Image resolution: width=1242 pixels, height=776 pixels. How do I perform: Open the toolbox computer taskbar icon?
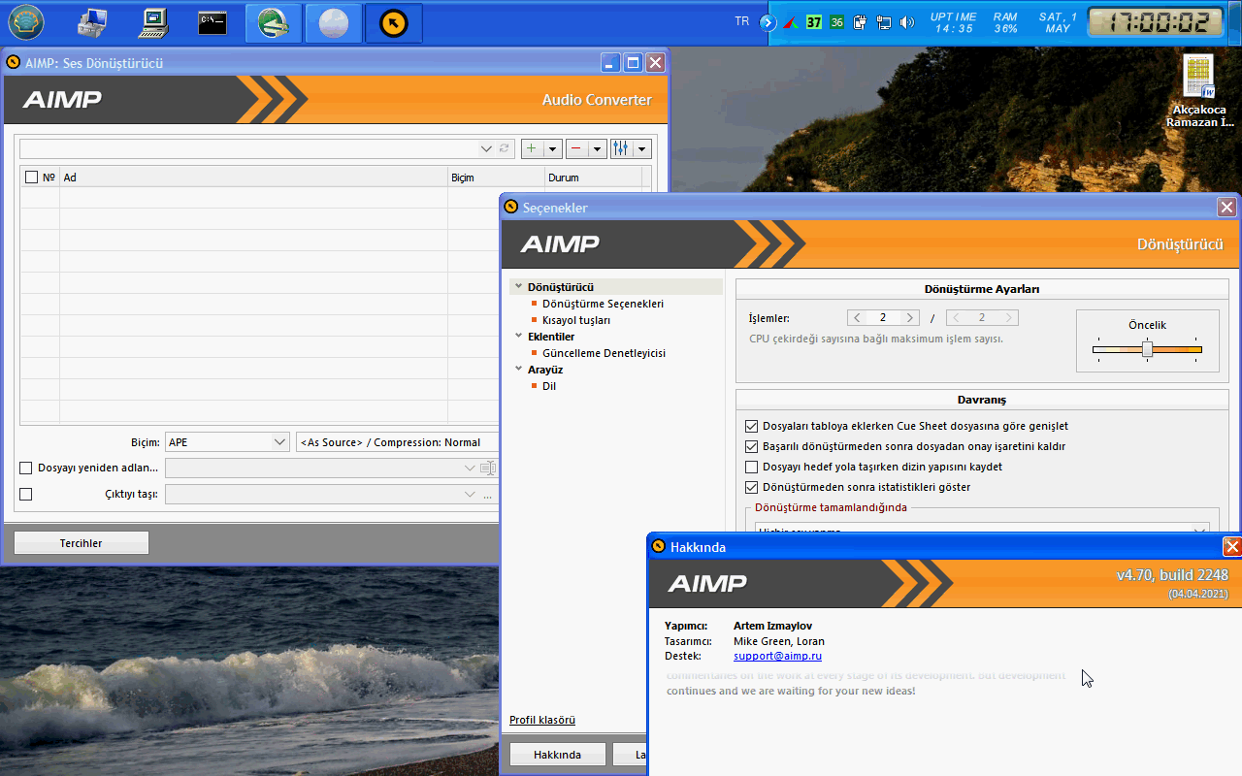pos(93,22)
